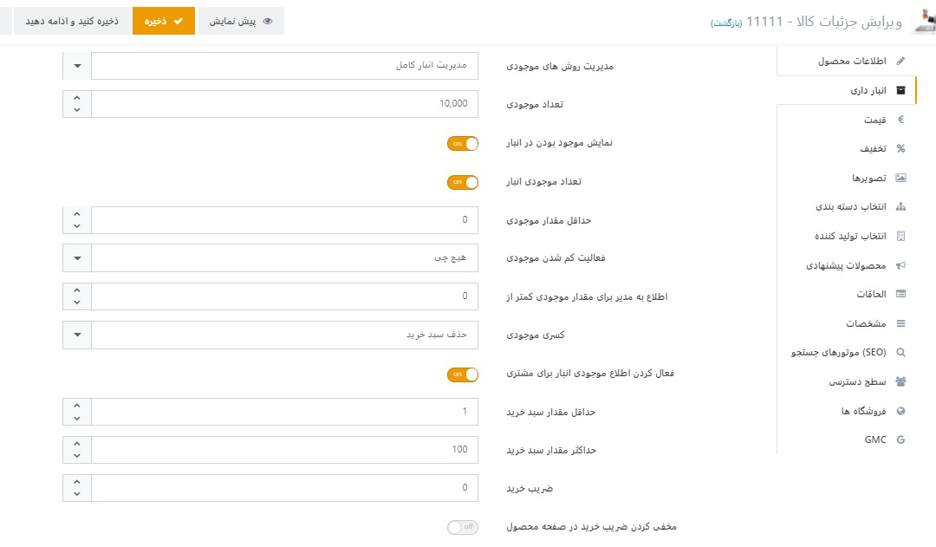Click the product thumbnail beside the page title
This screenshot has width=936, height=547.
point(924,22)
